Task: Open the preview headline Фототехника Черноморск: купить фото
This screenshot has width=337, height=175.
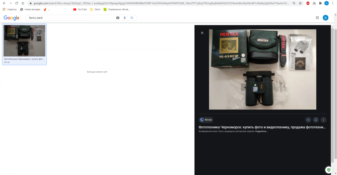Action: click(x=262, y=127)
